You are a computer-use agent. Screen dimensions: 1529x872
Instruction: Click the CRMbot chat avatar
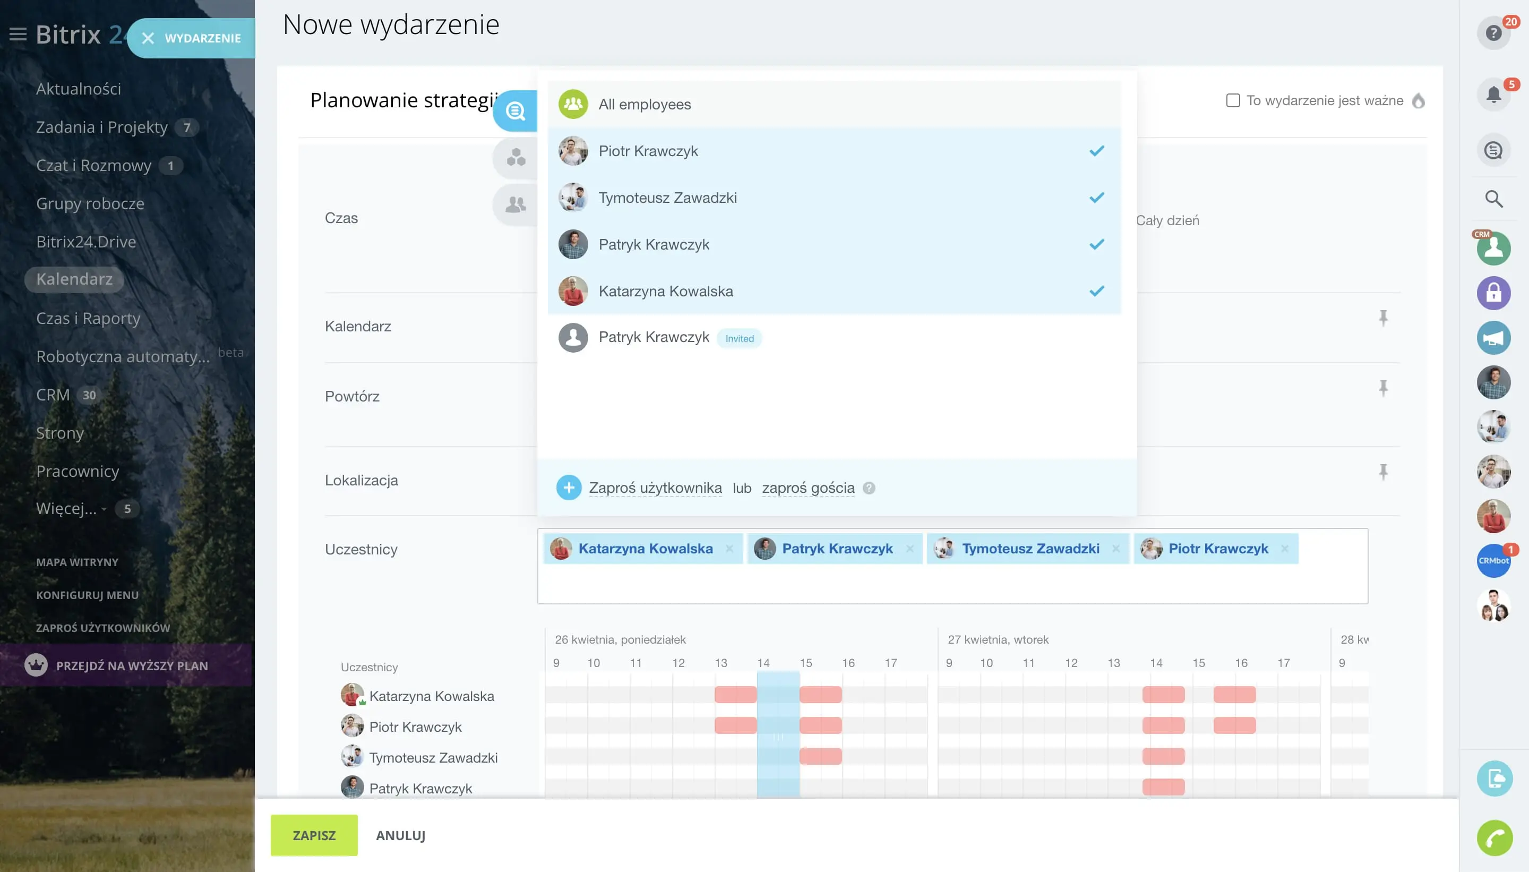[x=1493, y=561]
